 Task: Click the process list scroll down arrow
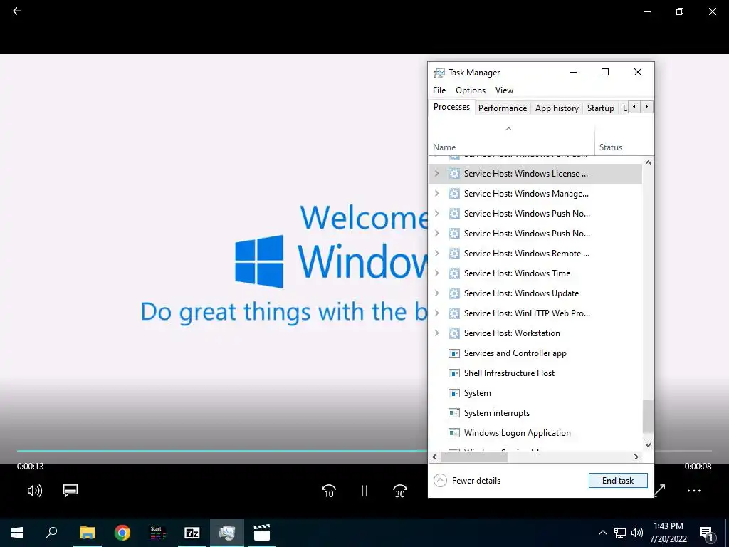pos(648,445)
